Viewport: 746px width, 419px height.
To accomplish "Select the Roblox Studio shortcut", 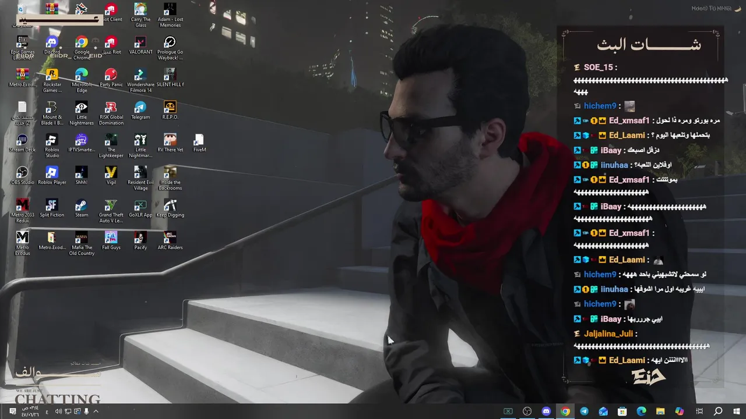I will [x=52, y=145].
